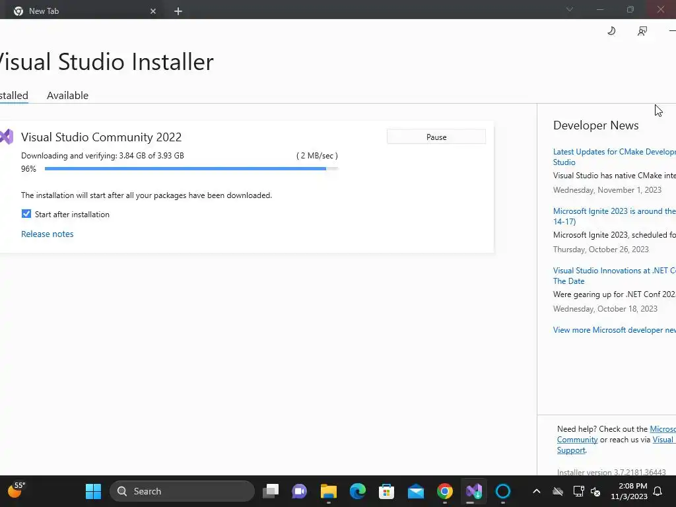This screenshot has height=507, width=676.
Task: Open the Release notes link
Action: click(48, 234)
